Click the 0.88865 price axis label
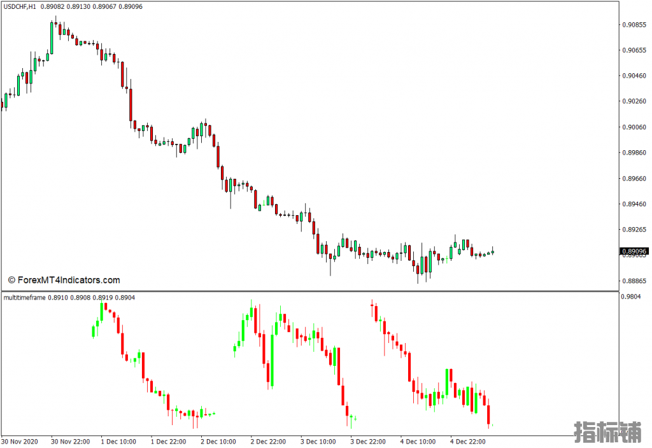This screenshot has height=448, width=652. (634, 281)
